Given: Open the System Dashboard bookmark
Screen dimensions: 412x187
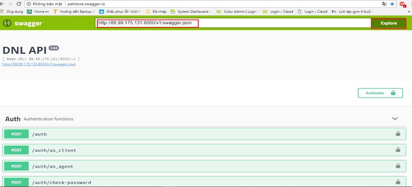Looking at the screenshot, I should (191, 11).
